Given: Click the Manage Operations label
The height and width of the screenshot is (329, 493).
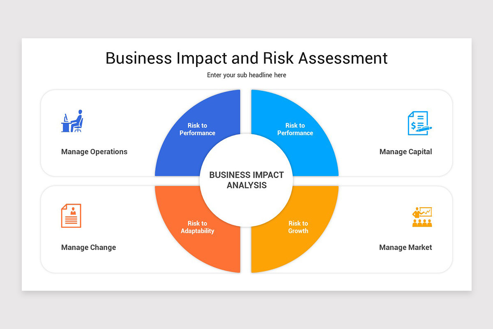Looking at the screenshot, I should 94,152.
